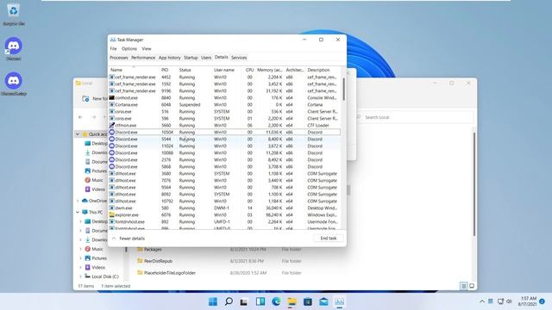This screenshot has height=310, width=552.
Task: Open Widgets from taskbar
Action: [x=260, y=301]
